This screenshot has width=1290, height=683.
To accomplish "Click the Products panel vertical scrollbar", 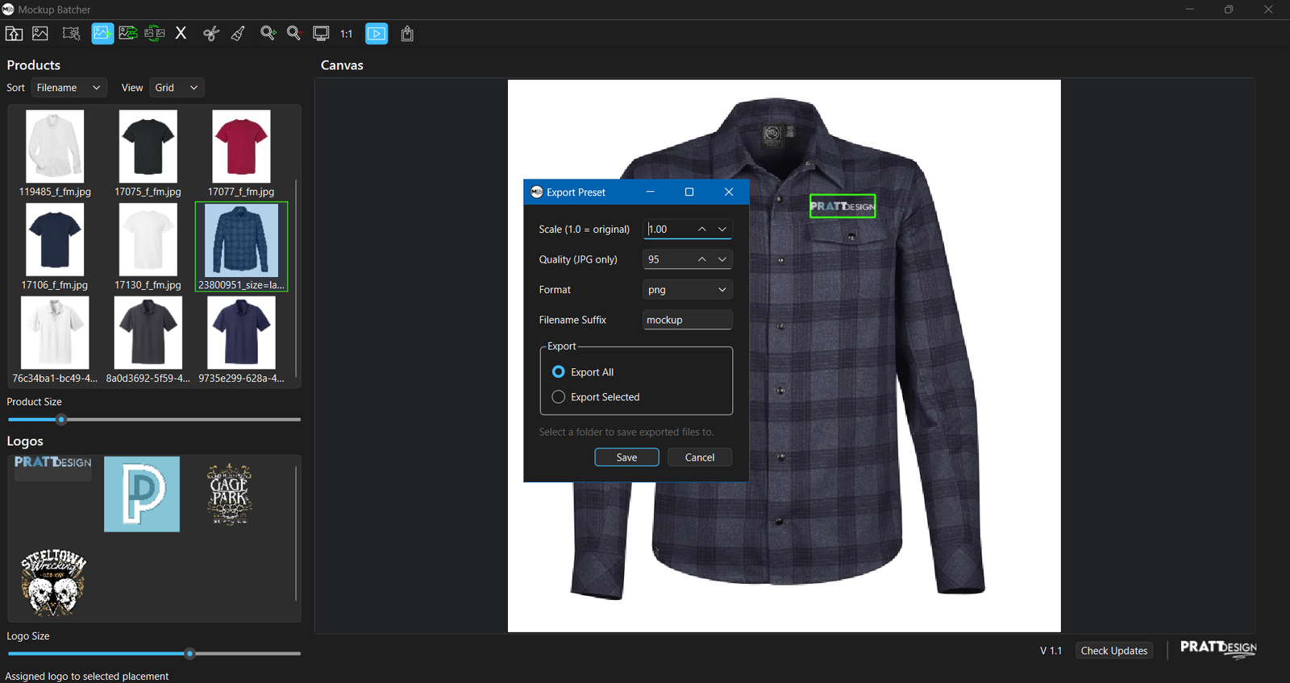I will (x=296, y=278).
